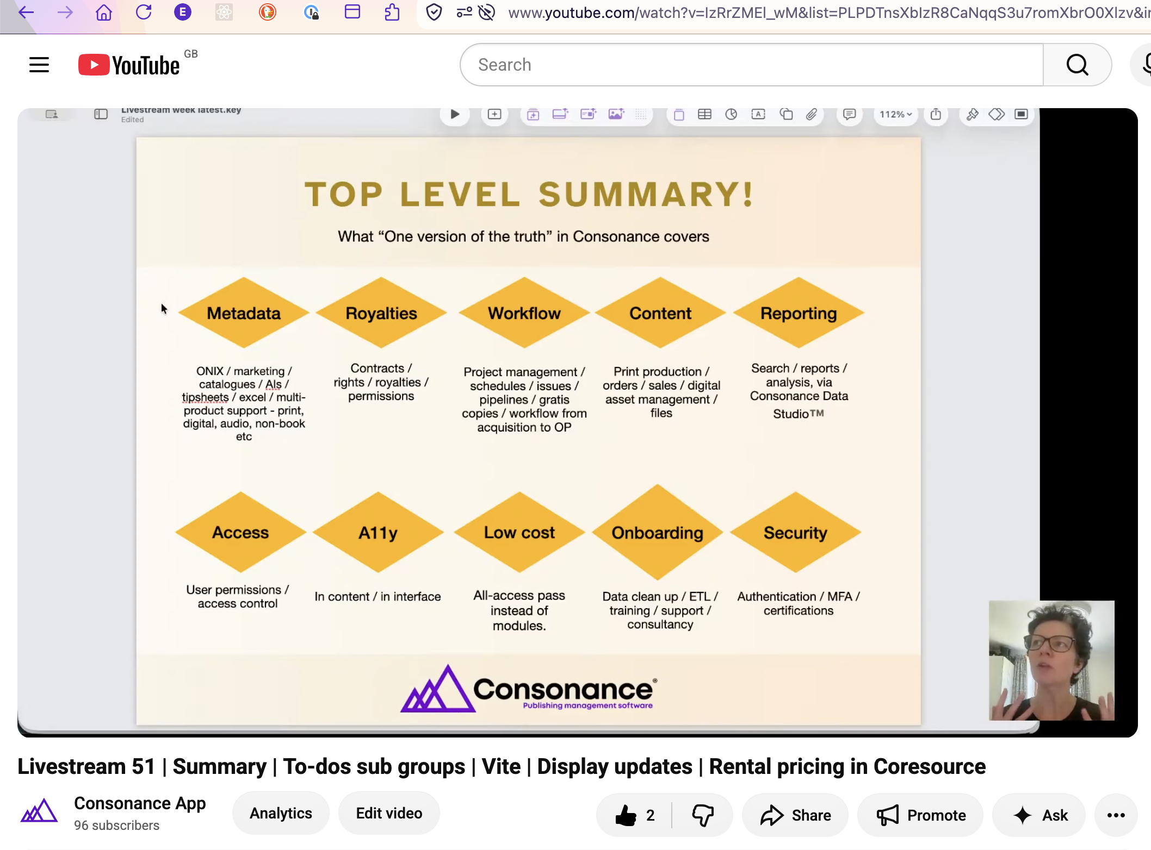Click Keynote add slide icon in video
This screenshot has width=1151, height=850.
click(x=494, y=114)
